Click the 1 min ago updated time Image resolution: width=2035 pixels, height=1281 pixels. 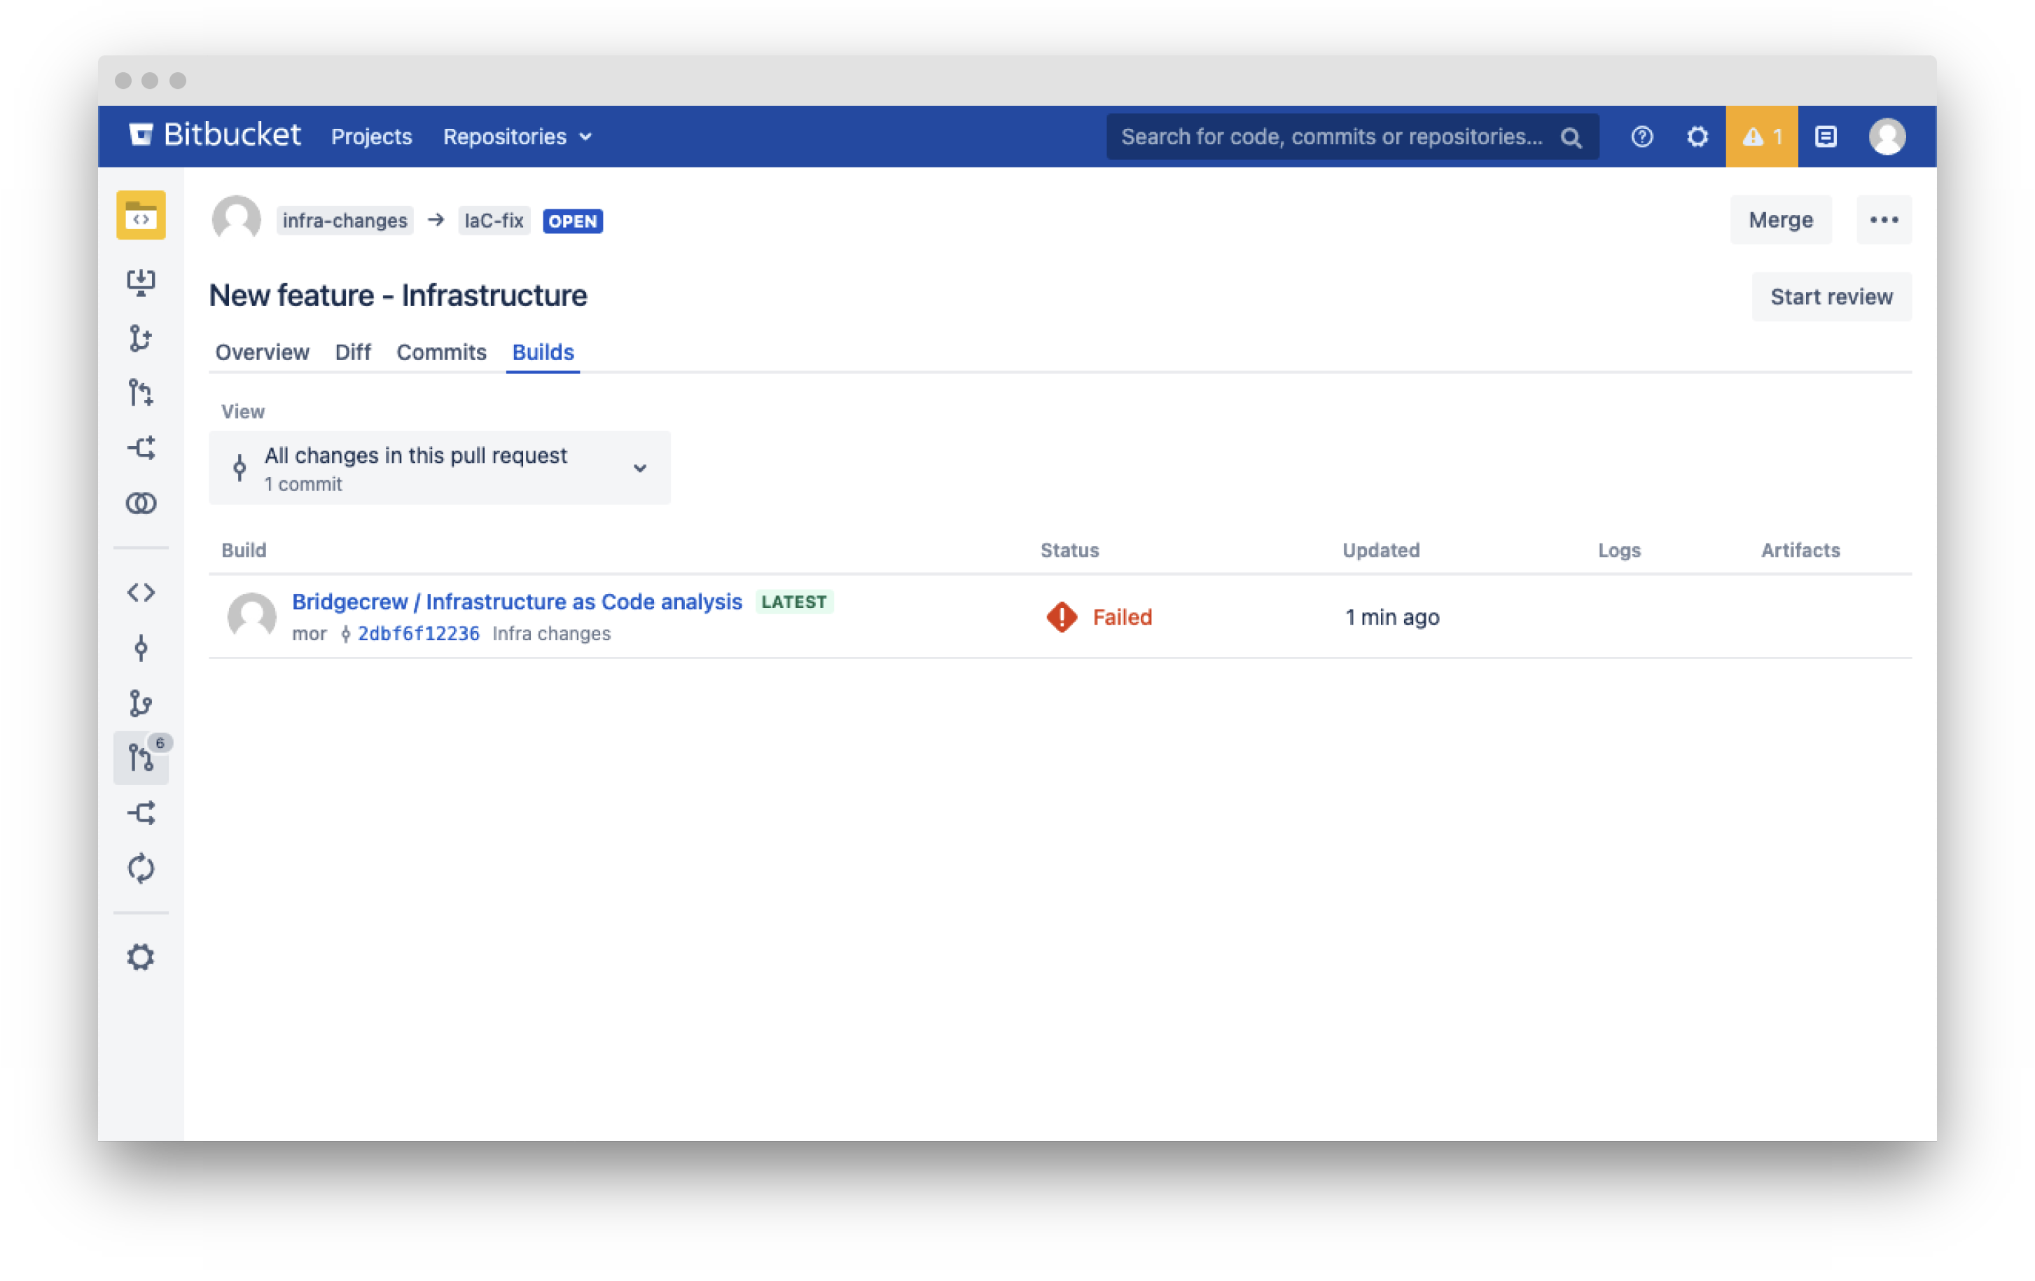point(1392,618)
